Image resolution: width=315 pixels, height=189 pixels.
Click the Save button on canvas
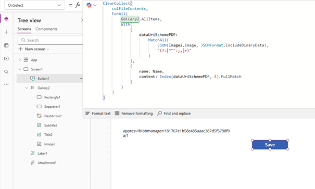[270, 145]
